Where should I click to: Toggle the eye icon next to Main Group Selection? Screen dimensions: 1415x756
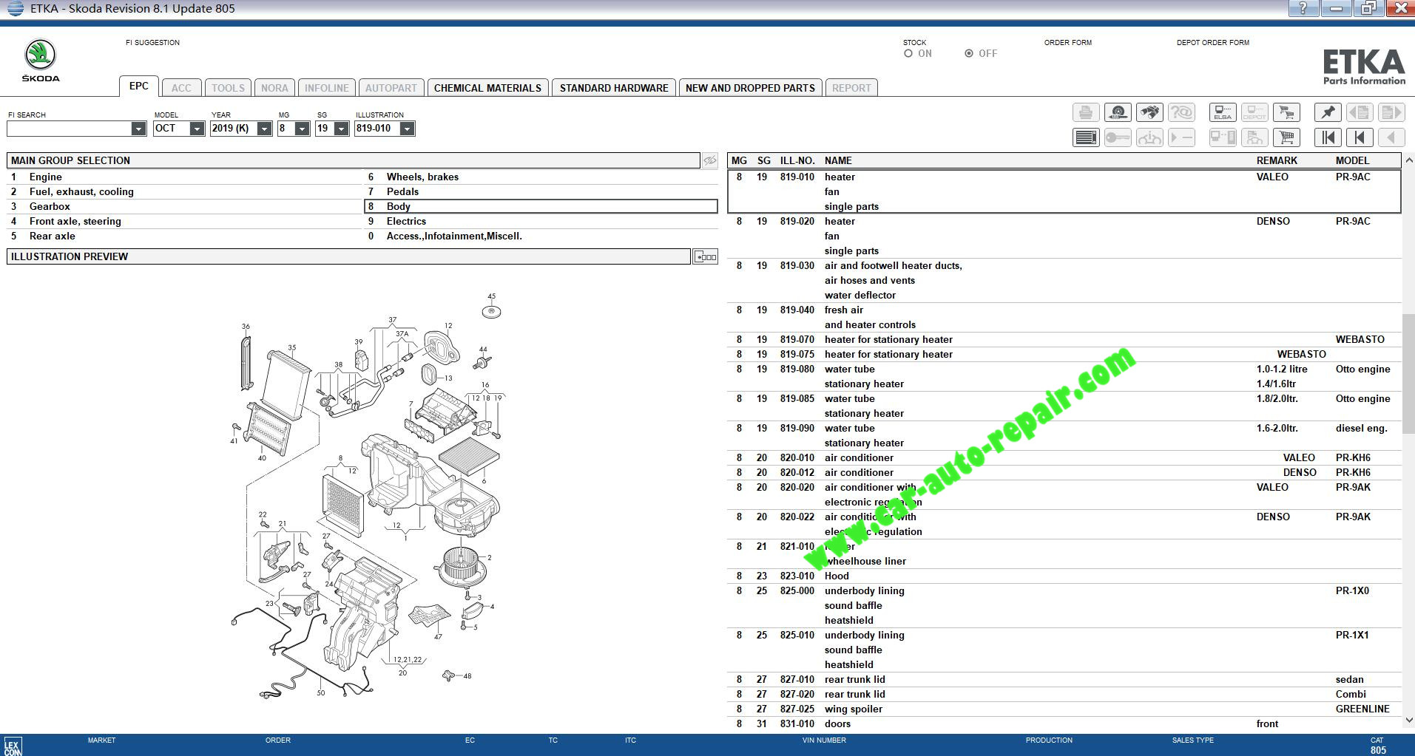click(709, 160)
